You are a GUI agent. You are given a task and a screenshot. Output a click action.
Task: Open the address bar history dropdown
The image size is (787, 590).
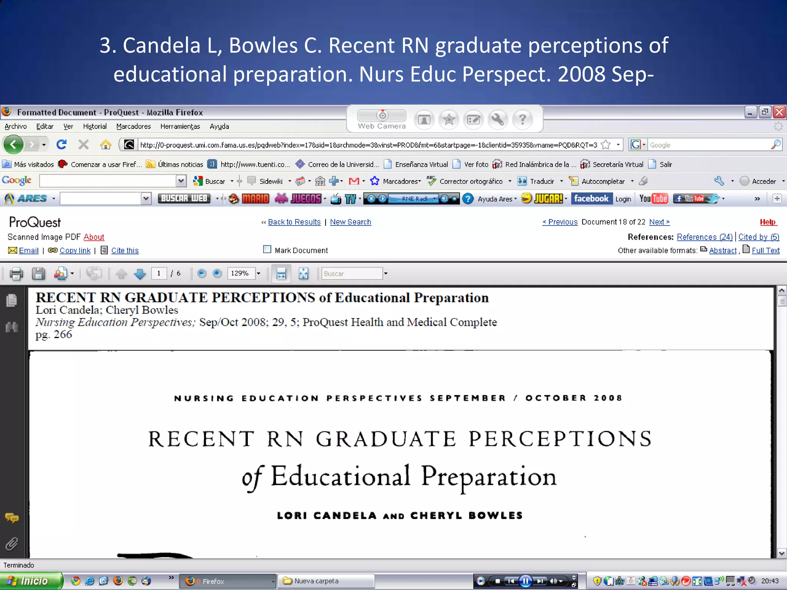618,145
